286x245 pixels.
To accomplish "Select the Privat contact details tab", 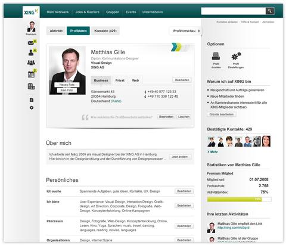I will tap(120, 80).
